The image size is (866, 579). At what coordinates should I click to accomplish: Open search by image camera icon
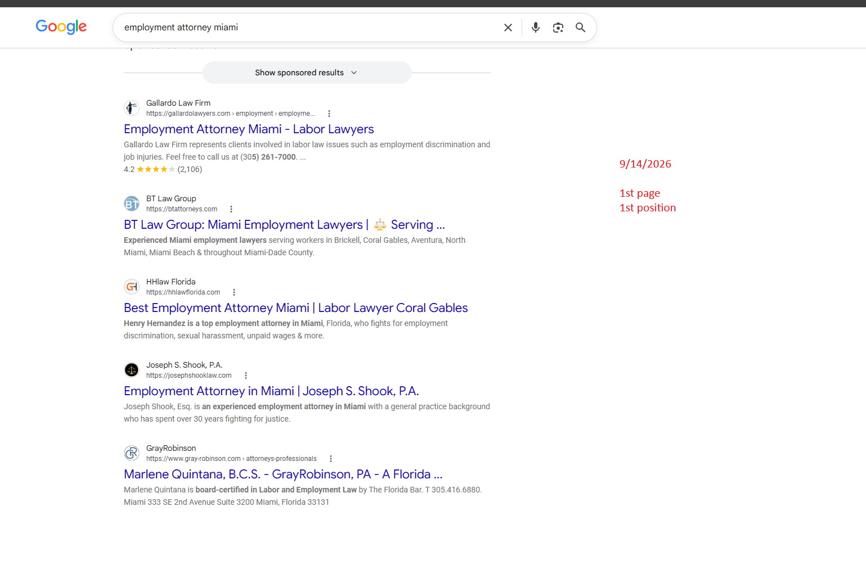point(558,28)
